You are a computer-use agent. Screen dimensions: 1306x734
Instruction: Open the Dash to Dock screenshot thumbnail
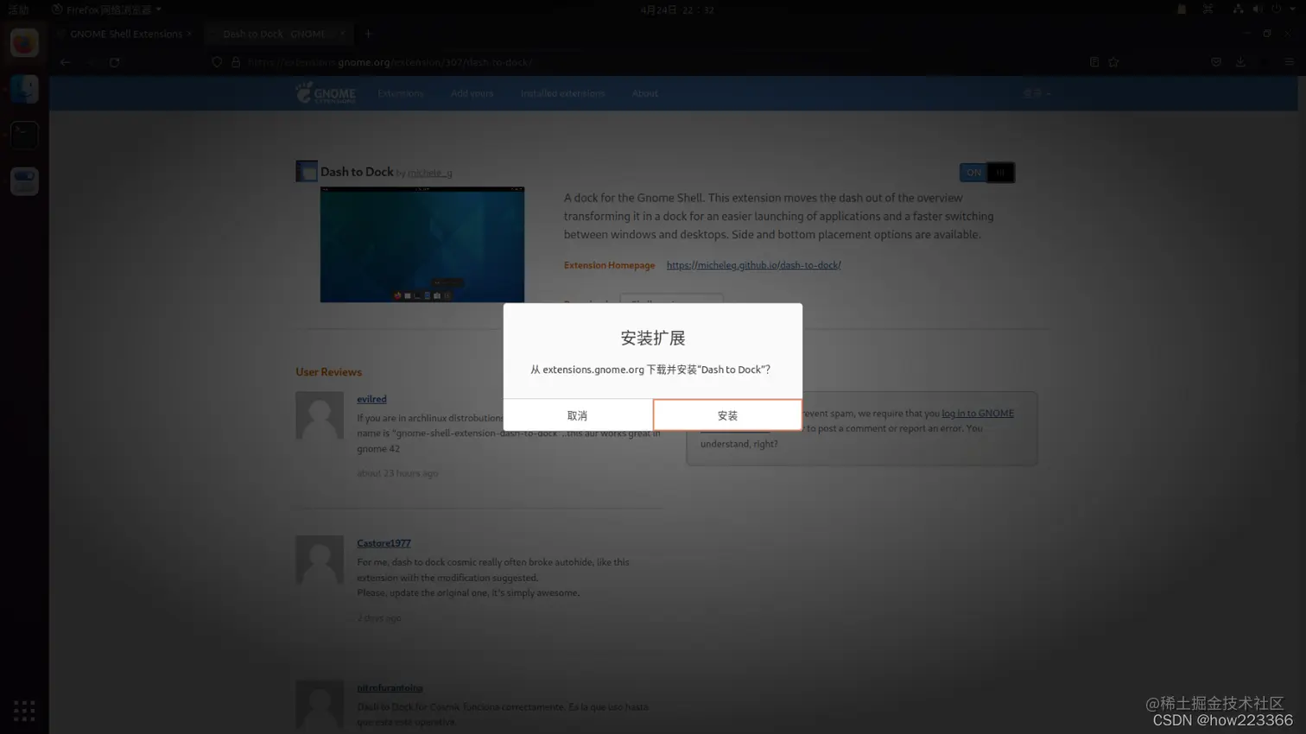(422, 244)
